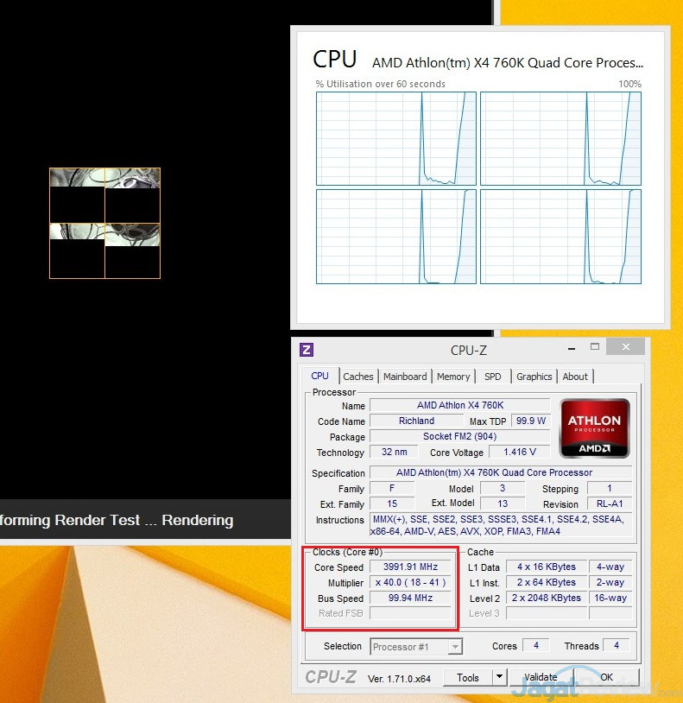Open the Tools dropdown arrow
This screenshot has width=683, height=703.
click(x=498, y=677)
